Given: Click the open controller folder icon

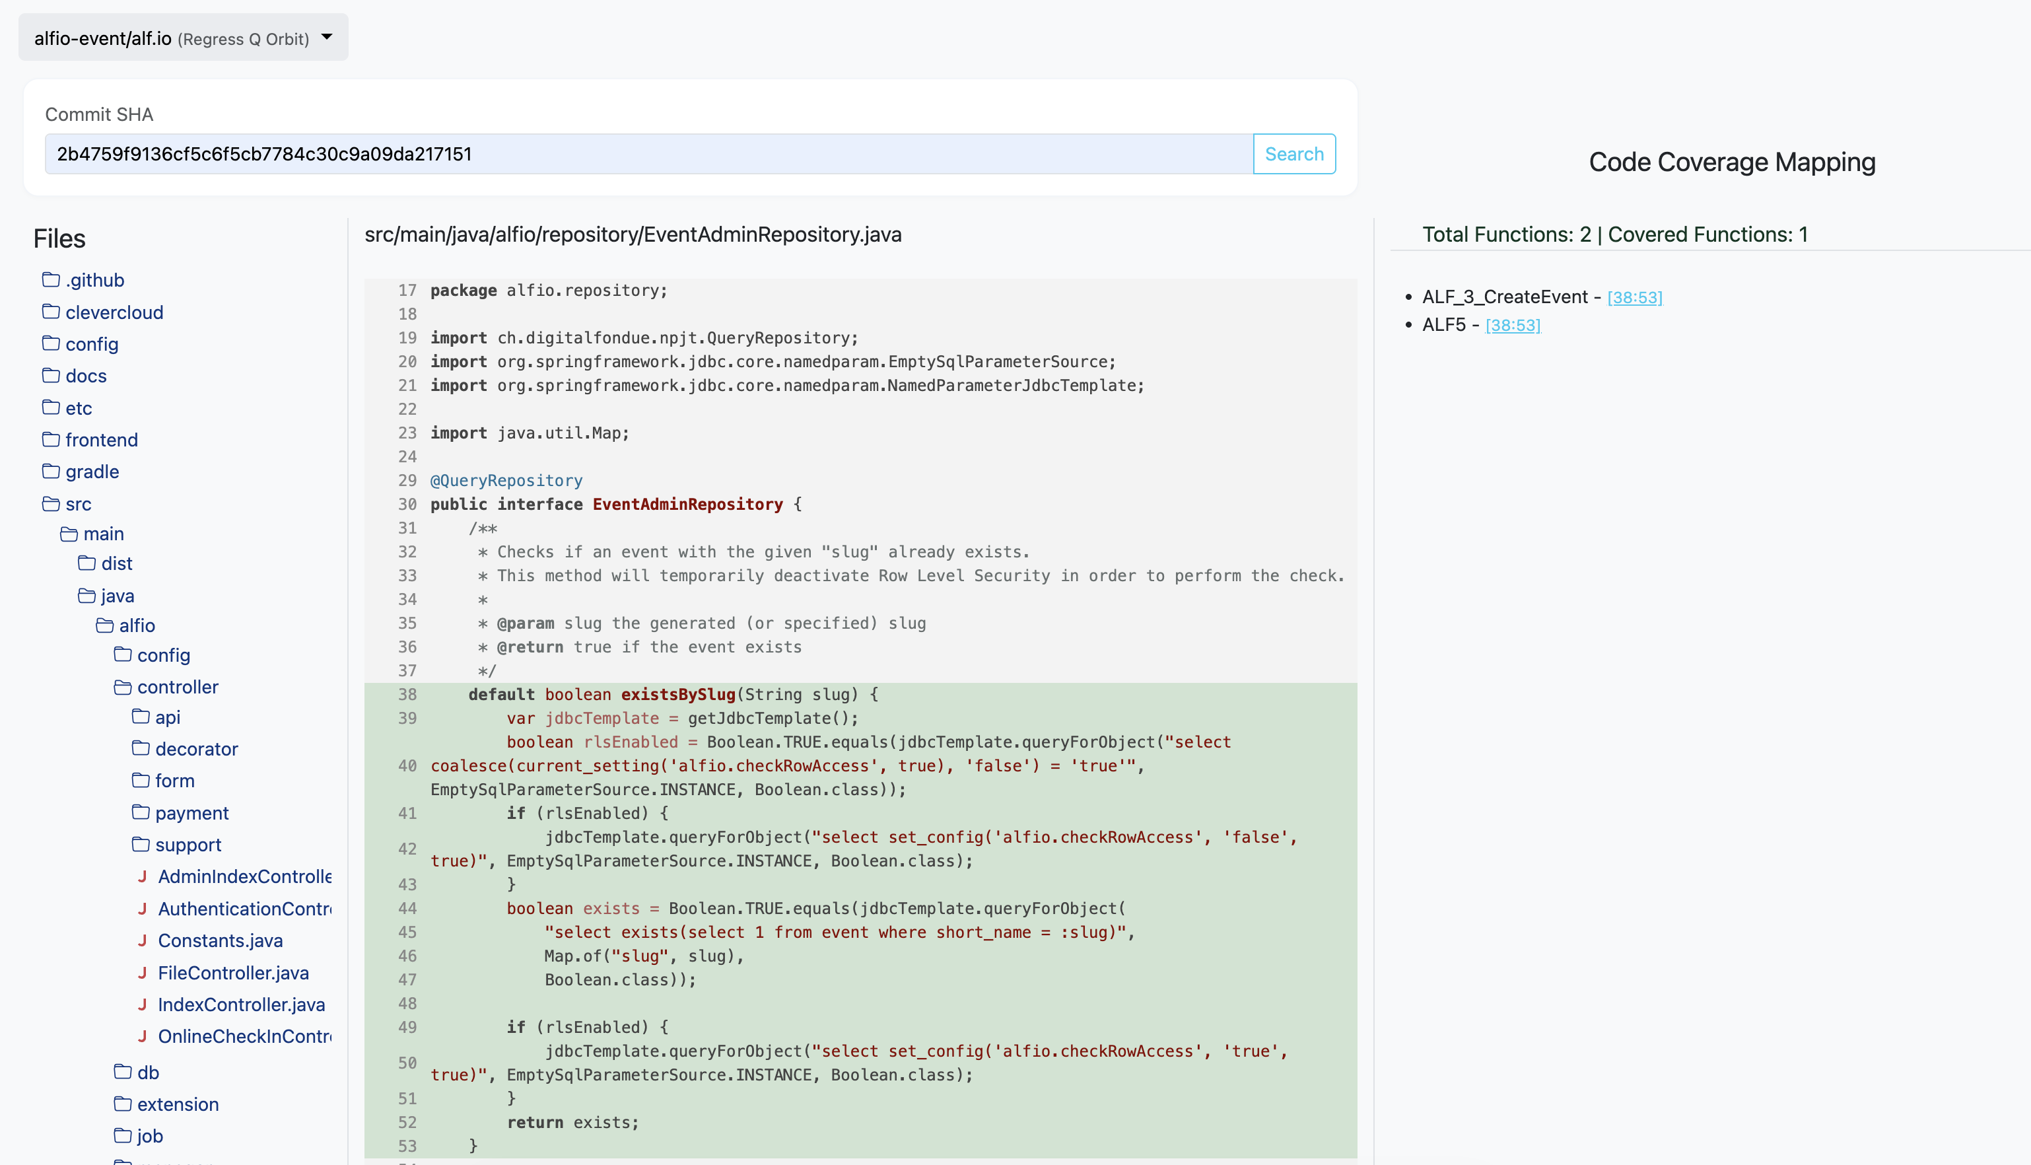Looking at the screenshot, I should point(122,687).
